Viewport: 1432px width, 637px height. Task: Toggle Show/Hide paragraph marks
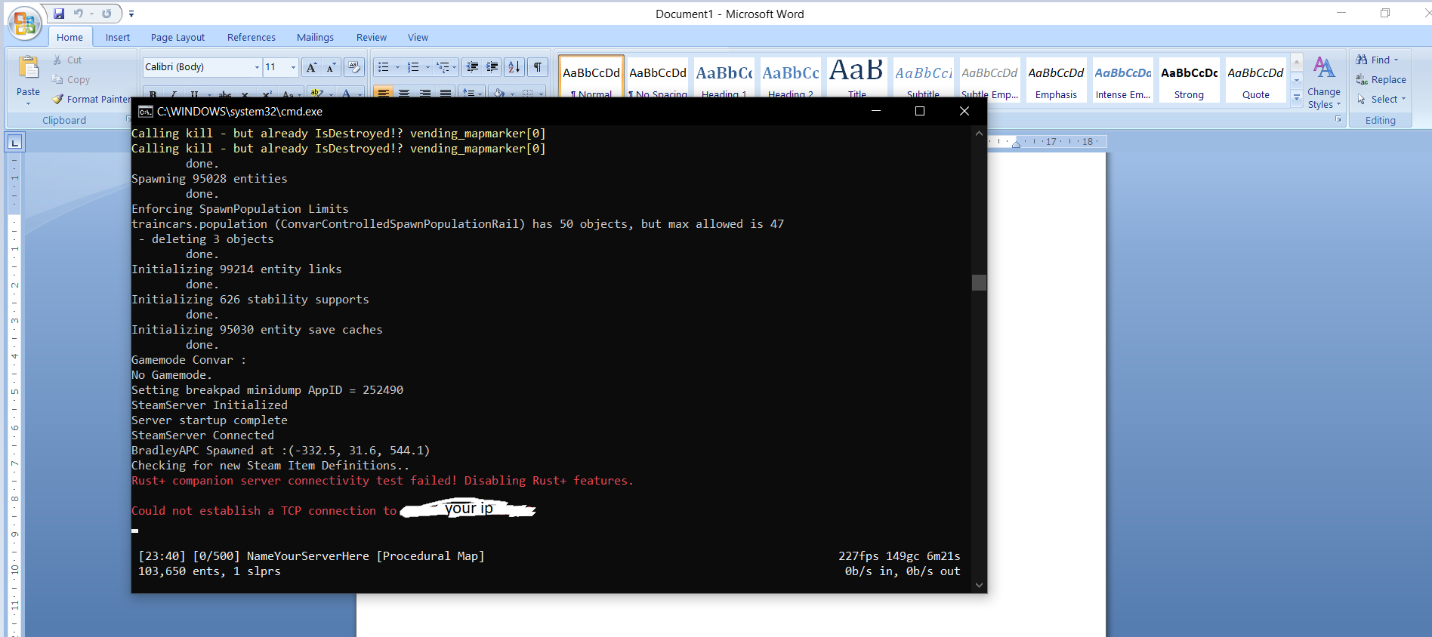[x=537, y=67]
